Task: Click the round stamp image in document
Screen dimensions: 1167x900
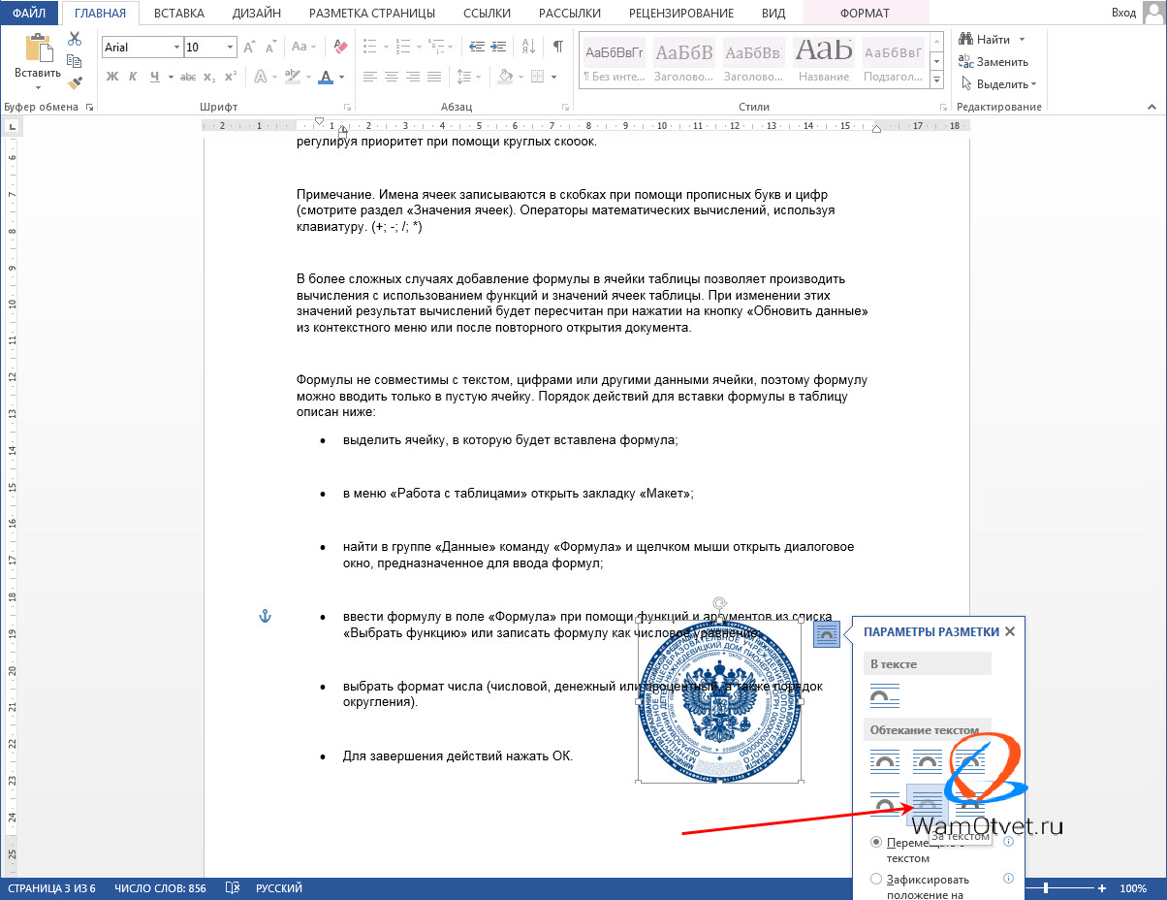Action: pyautogui.click(x=720, y=701)
